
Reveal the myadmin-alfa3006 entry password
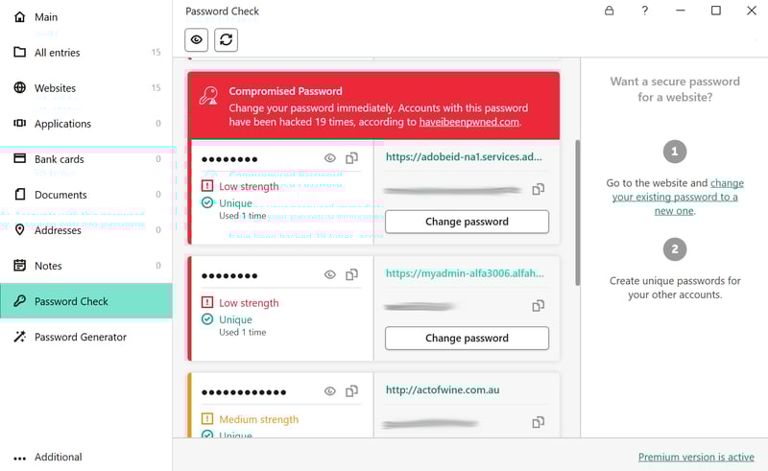[x=330, y=274]
